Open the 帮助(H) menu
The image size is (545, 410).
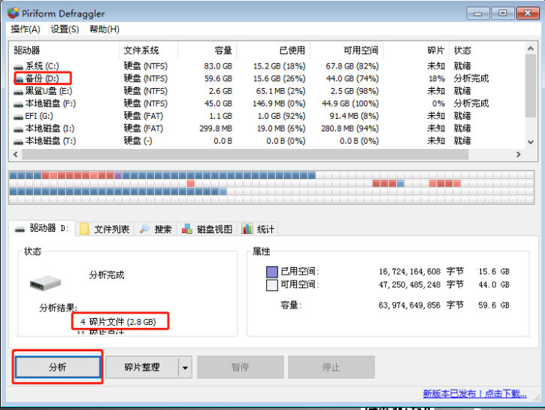pos(104,29)
